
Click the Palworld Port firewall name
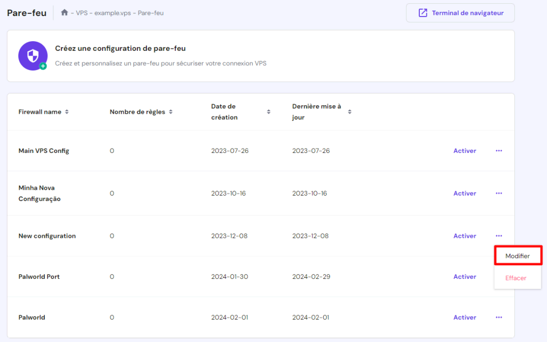(39, 277)
